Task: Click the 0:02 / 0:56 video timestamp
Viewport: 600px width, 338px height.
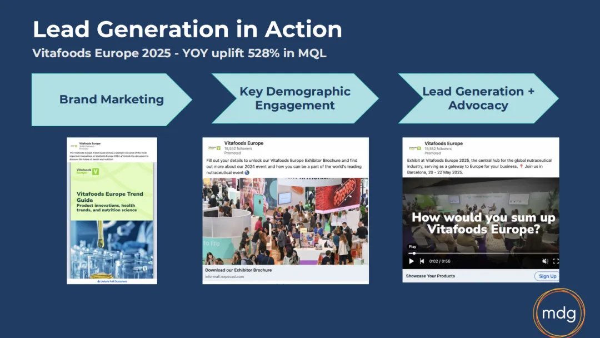Action: click(x=439, y=261)
